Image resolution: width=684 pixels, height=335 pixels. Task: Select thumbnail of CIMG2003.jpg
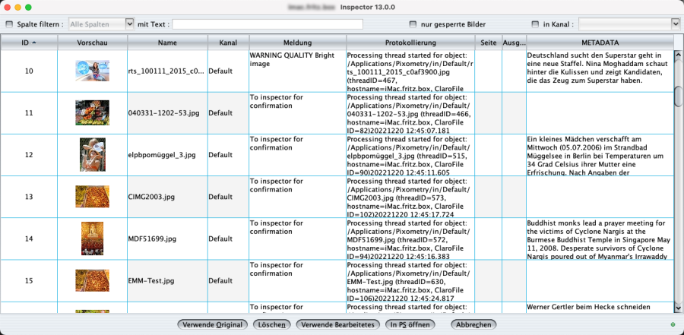(93, 197)
